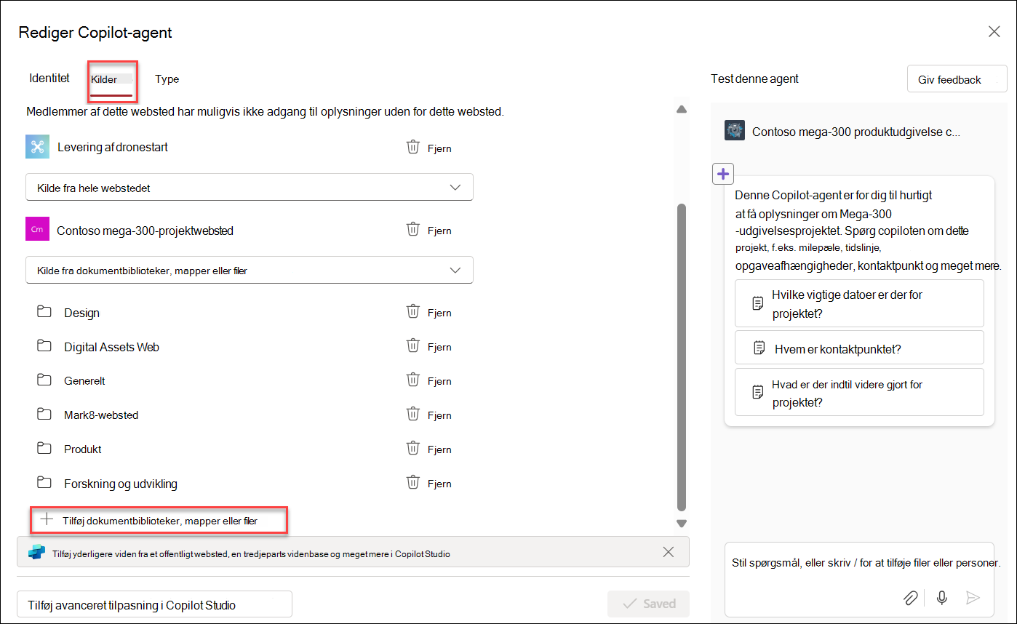The height and width of the screenshot is (624, 1017).
Task: Close the Rediger Copilot-agent dialog
Action: click(x=994, y=31)
